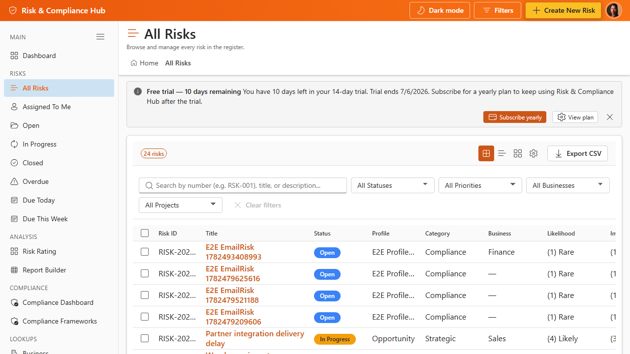Show risks Due This Week
Viewport: 630px width, 354px height.
click(59, 219)
